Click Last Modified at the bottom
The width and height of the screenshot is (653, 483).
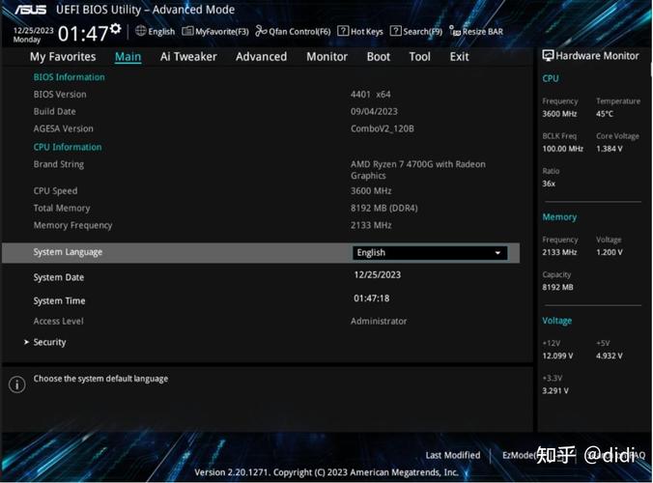pos(453,455)
